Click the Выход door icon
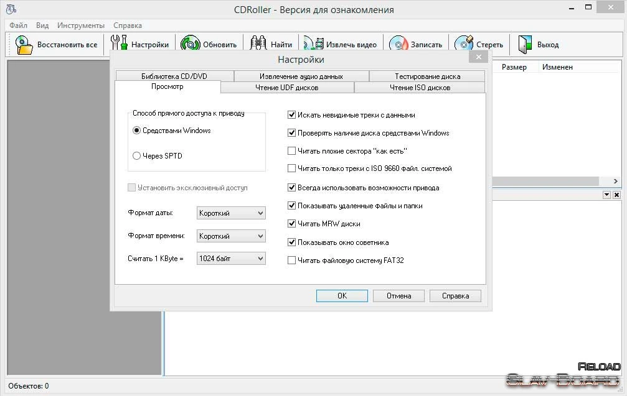 (x=525, y=44)
